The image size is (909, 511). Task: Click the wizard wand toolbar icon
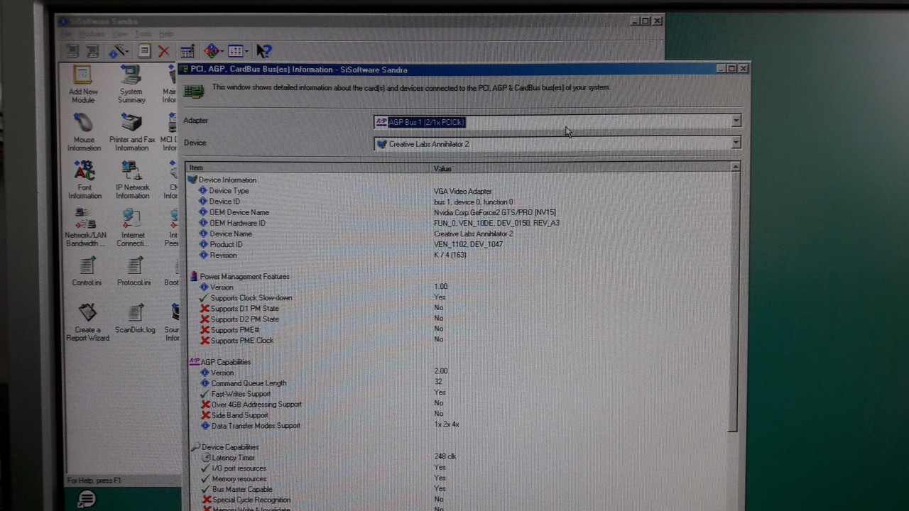115,51
